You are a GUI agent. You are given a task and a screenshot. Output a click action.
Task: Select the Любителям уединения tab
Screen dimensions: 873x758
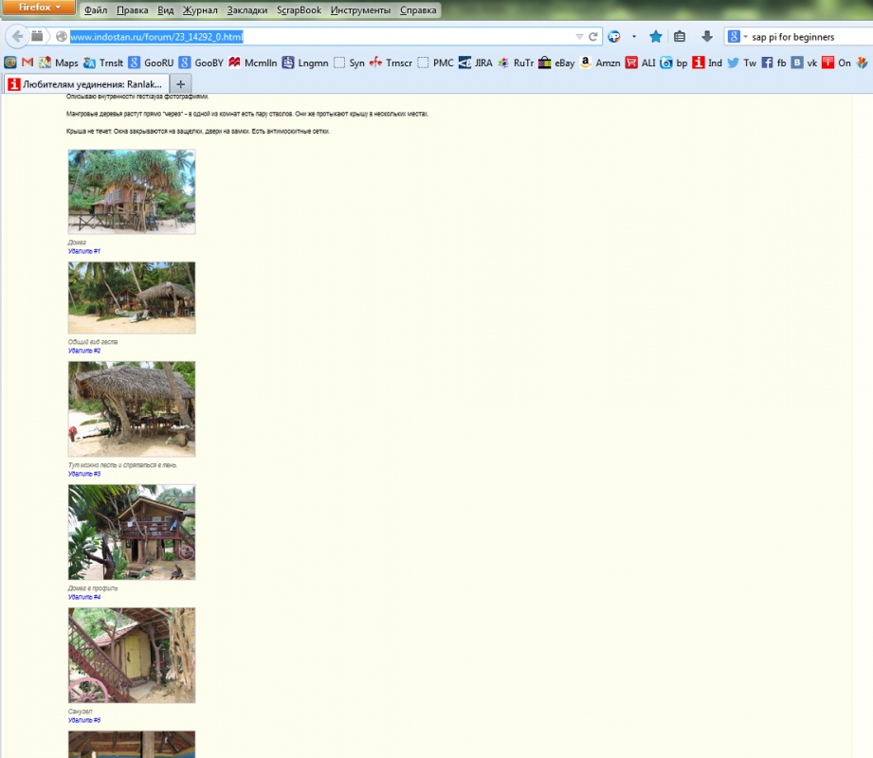click(85, 83)
